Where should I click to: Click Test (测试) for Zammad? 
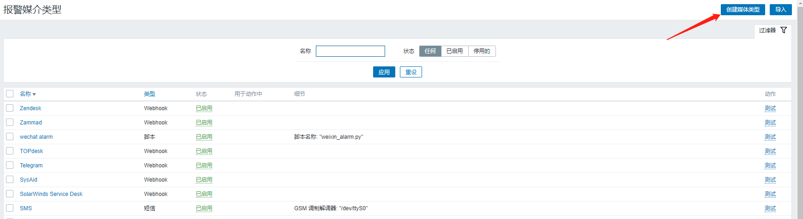point(770,123)
